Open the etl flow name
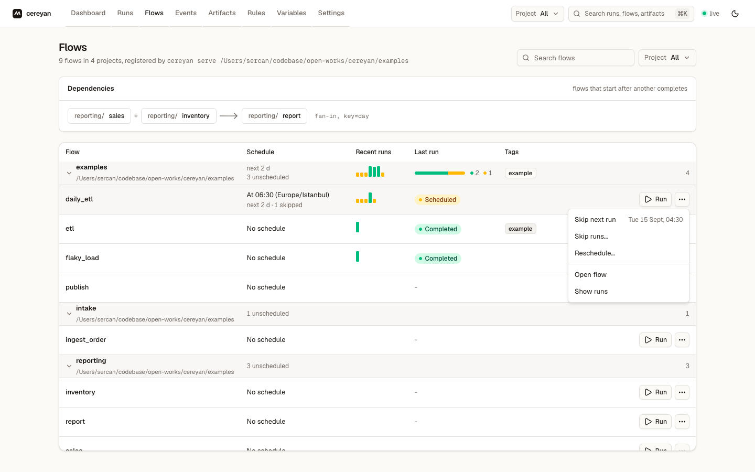Image resolution: width=755 pixels, height=472 pixels. click(70, 229)
